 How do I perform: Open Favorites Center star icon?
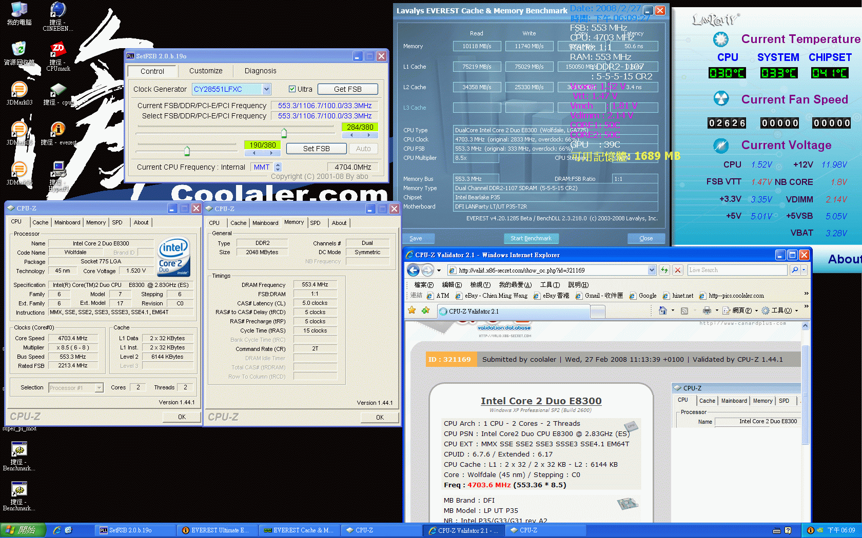pos(412,311)
